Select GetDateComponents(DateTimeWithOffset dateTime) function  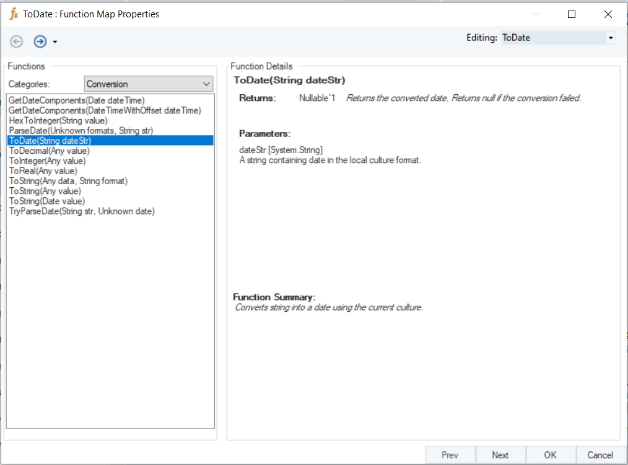pos(105,110)
